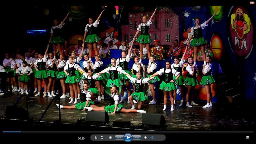Skip to the next track

pyautogui.click(x=137, y=138)
